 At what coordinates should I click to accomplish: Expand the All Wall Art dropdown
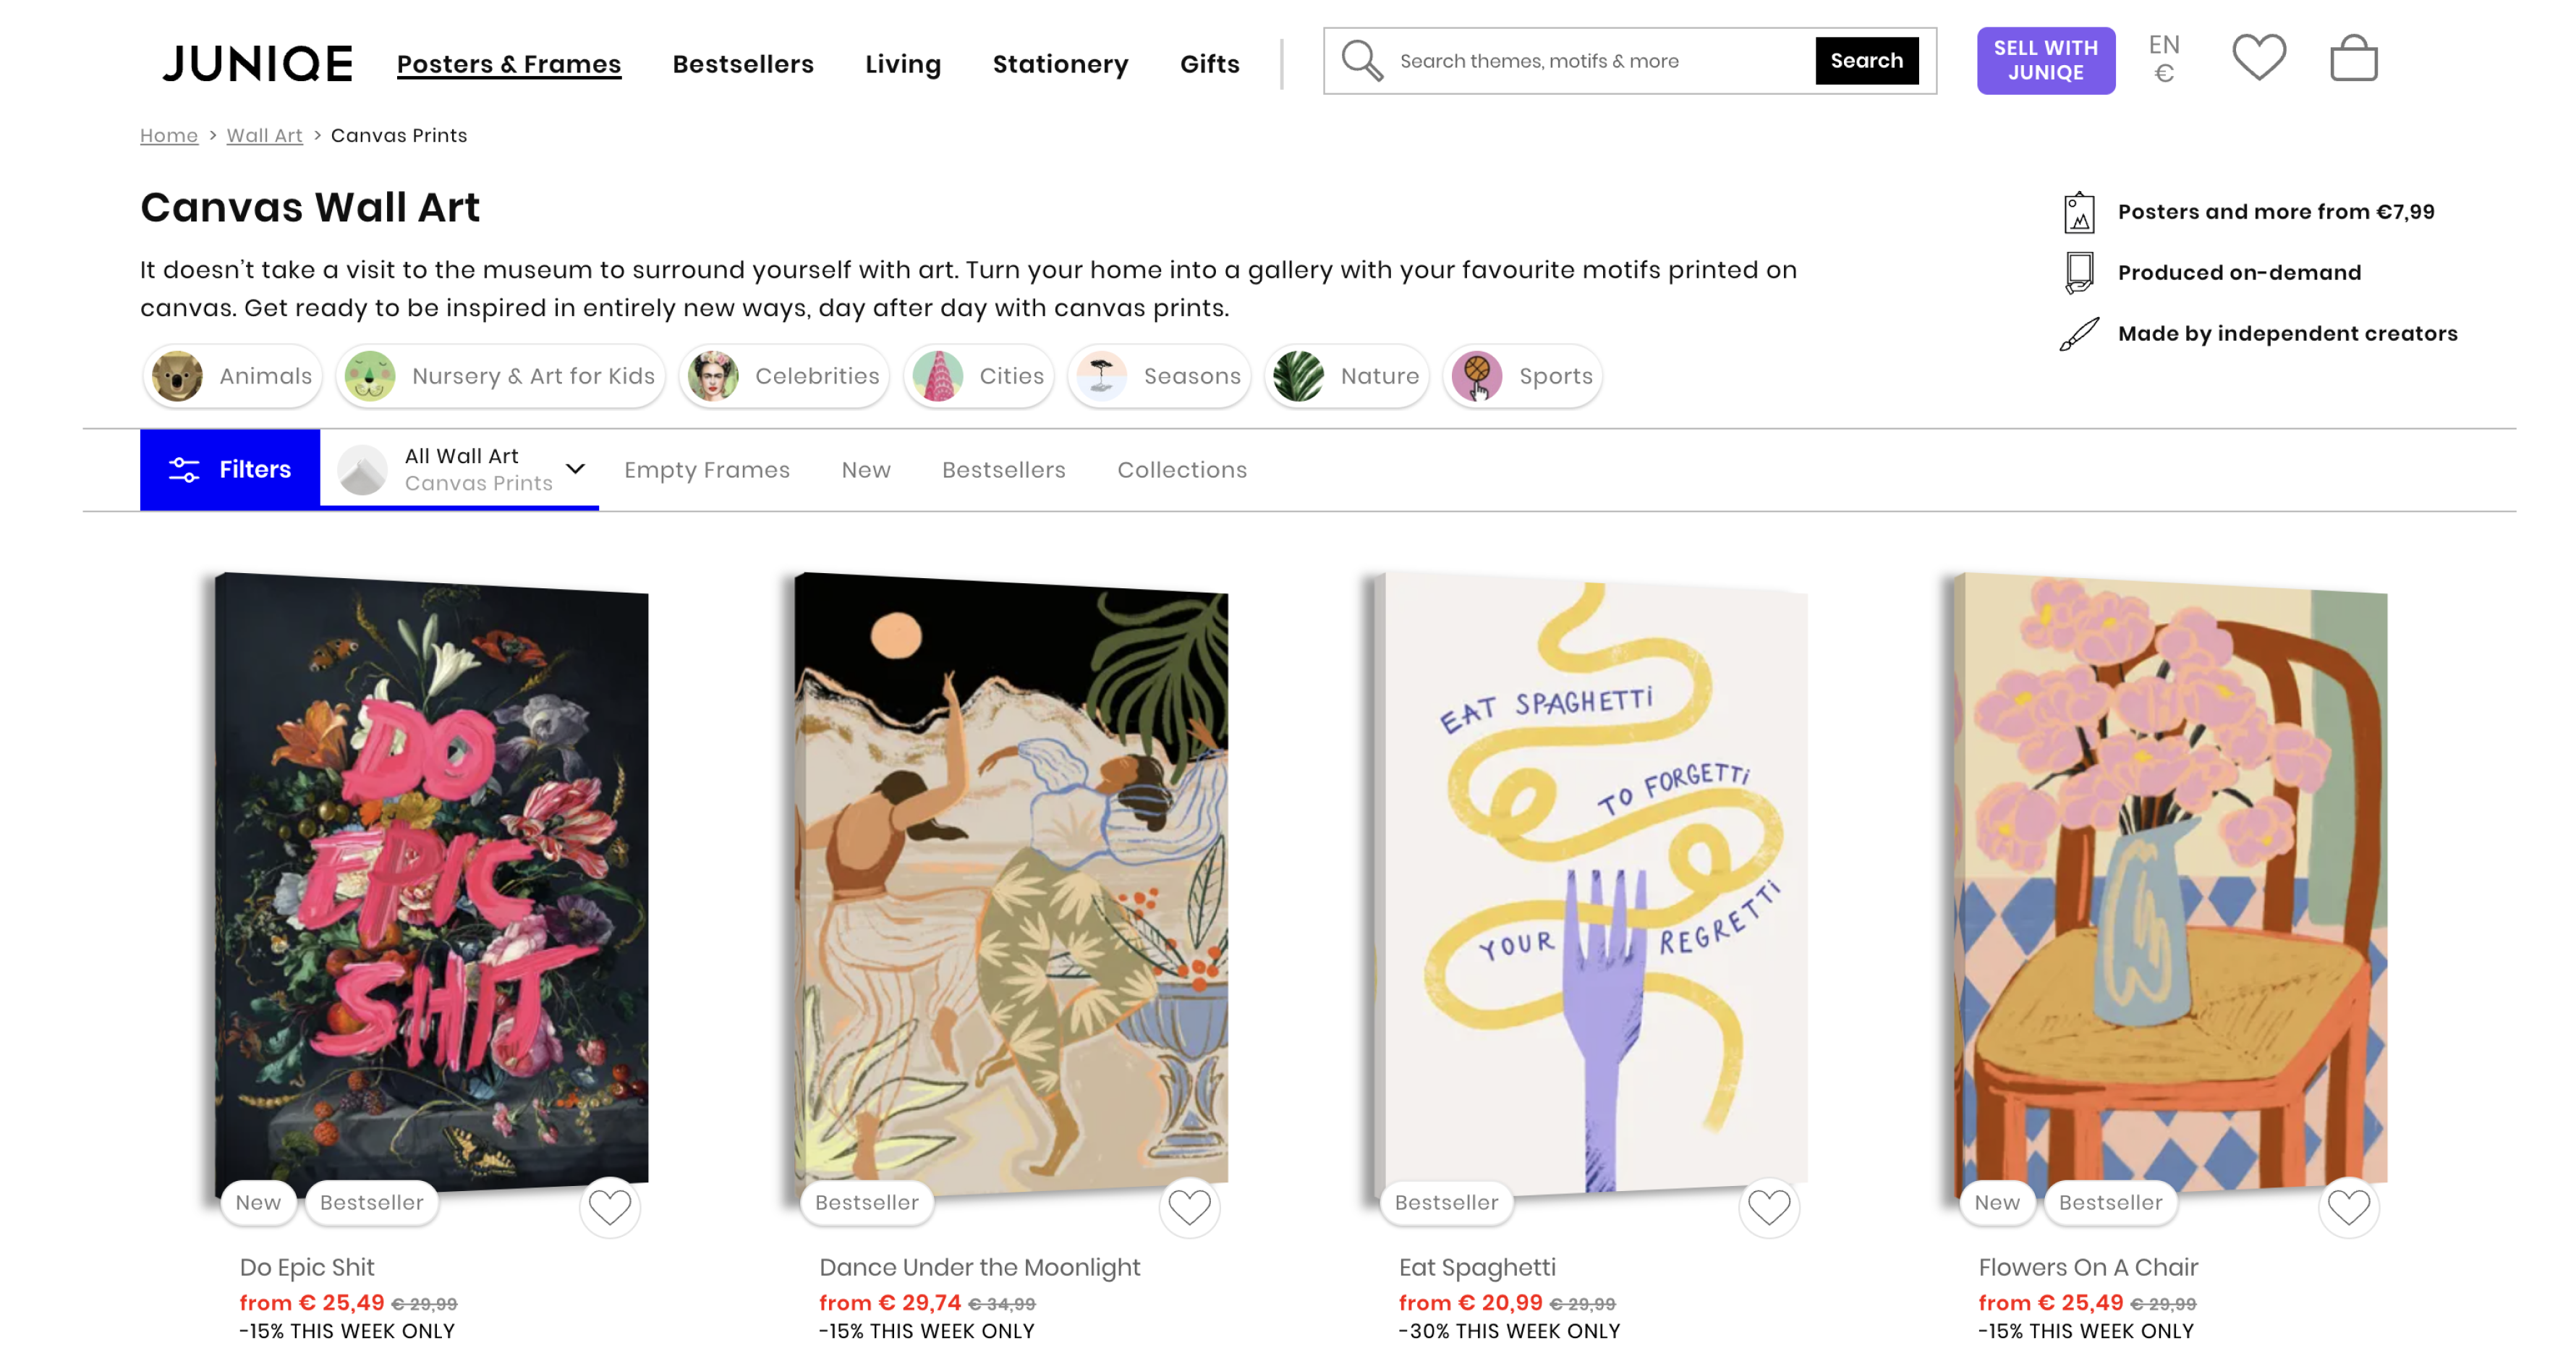pos(575,469)
